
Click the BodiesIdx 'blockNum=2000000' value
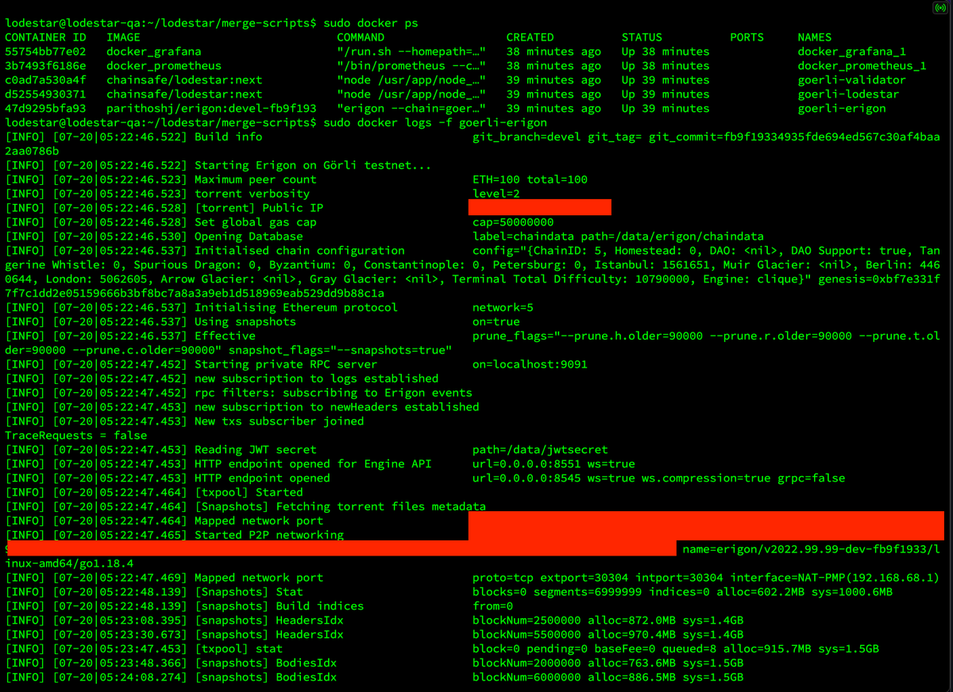click(x=527, y=664)
